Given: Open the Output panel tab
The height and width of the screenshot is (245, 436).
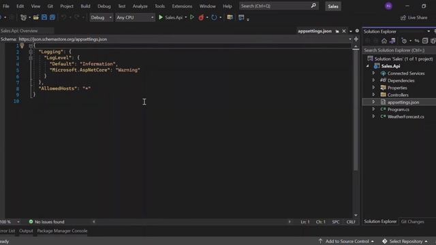Looking at the screenshot, I should 26,231.
